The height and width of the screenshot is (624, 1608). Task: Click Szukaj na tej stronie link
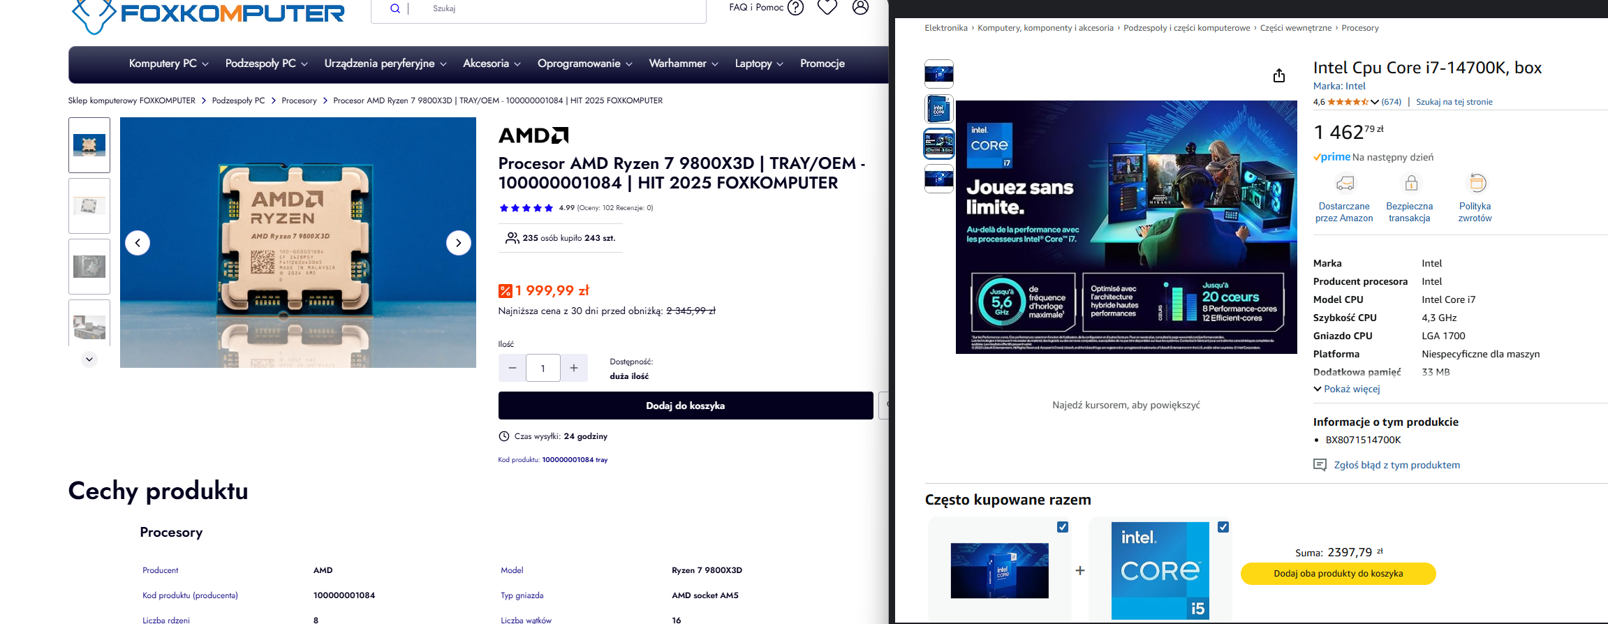pos(1454,102)
